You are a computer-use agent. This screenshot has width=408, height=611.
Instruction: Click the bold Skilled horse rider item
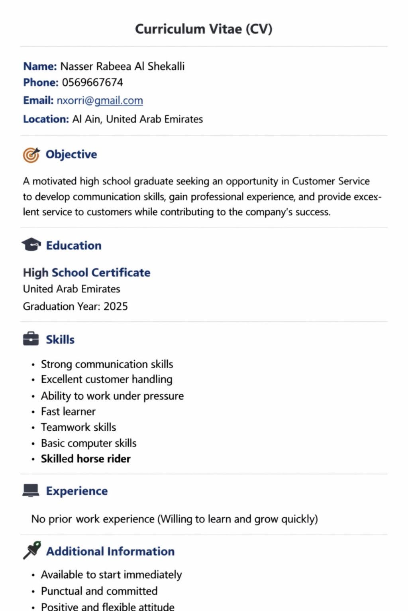click(x=86, y=459)
